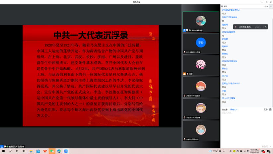The width and height of the screenshot is (273, 154).
Task: Open the Windows Start menu
Action: click(x=3, y=151)
